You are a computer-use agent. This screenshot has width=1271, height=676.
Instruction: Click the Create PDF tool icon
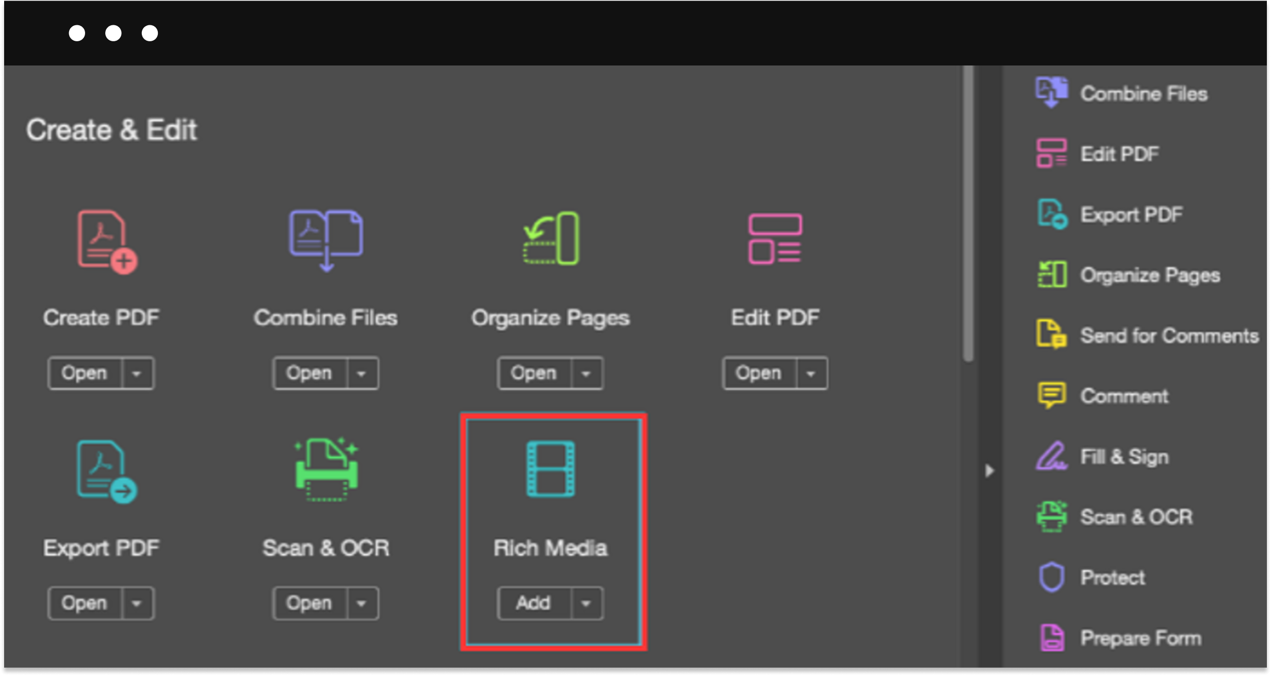[107, 242]
